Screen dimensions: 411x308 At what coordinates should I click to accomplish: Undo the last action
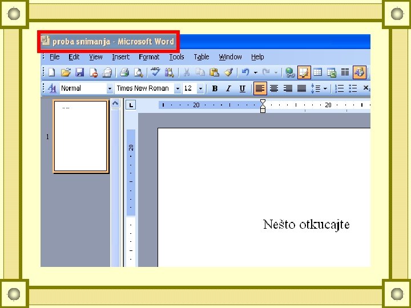click(x=245, y=72)
